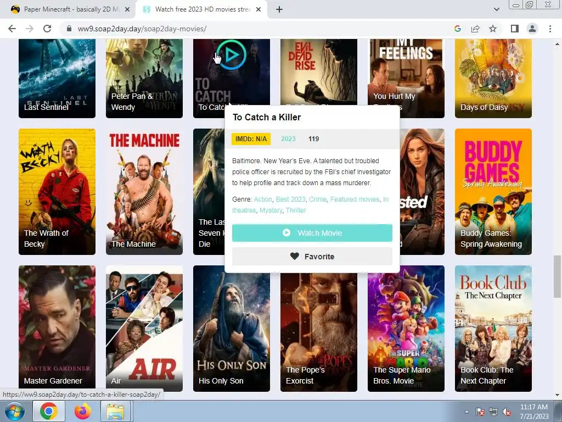Open Windows Explorer from taskbar

tap(115, 411)
